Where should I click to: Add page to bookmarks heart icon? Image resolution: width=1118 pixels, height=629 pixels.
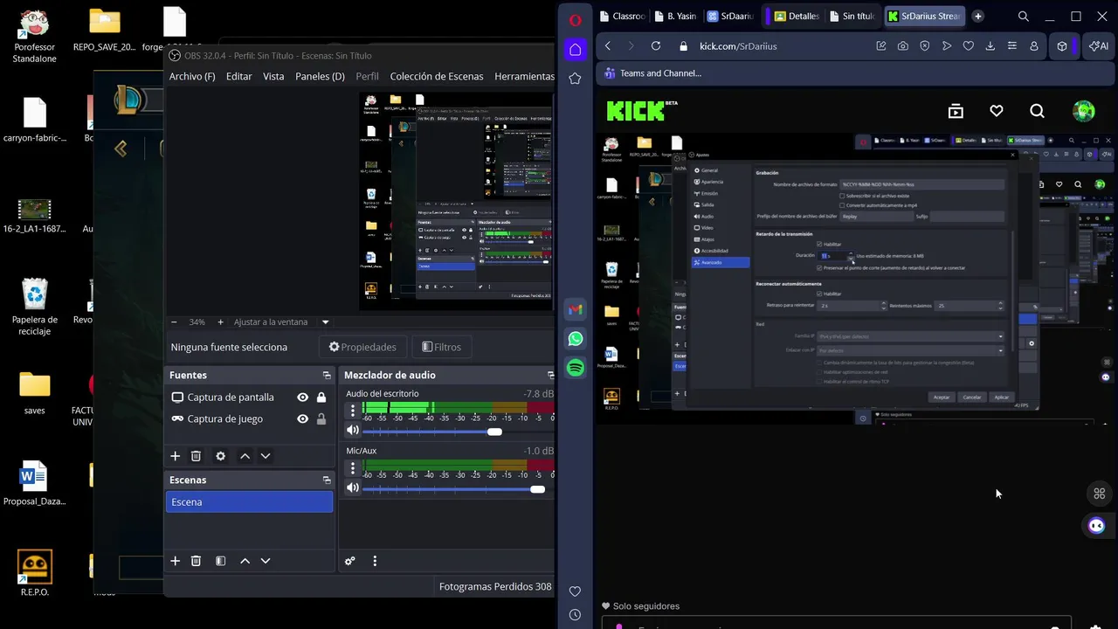[x=969, y=46]
